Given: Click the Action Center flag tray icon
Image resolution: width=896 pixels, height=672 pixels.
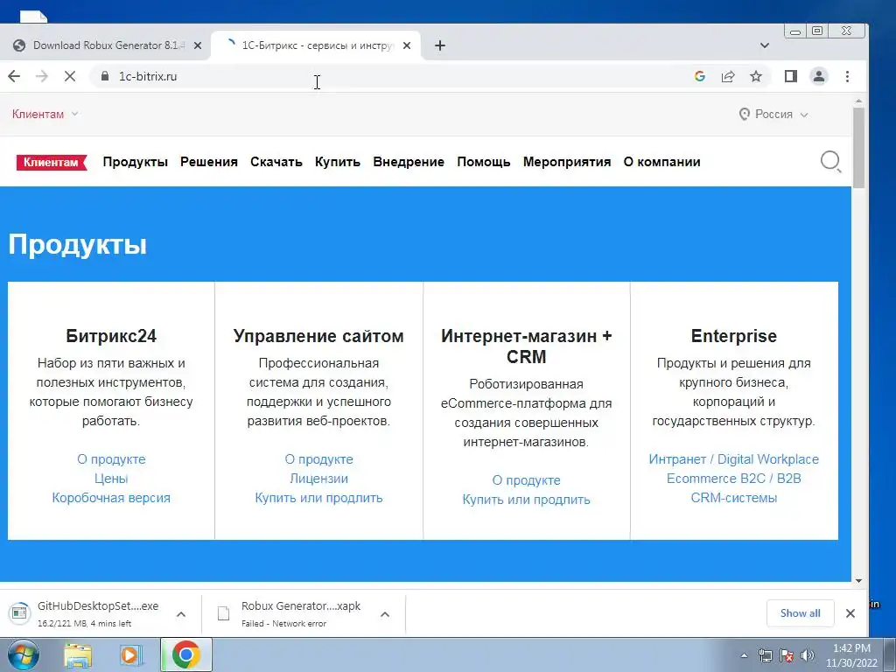Looking at the screenshot, I should (x=787, y=655).
